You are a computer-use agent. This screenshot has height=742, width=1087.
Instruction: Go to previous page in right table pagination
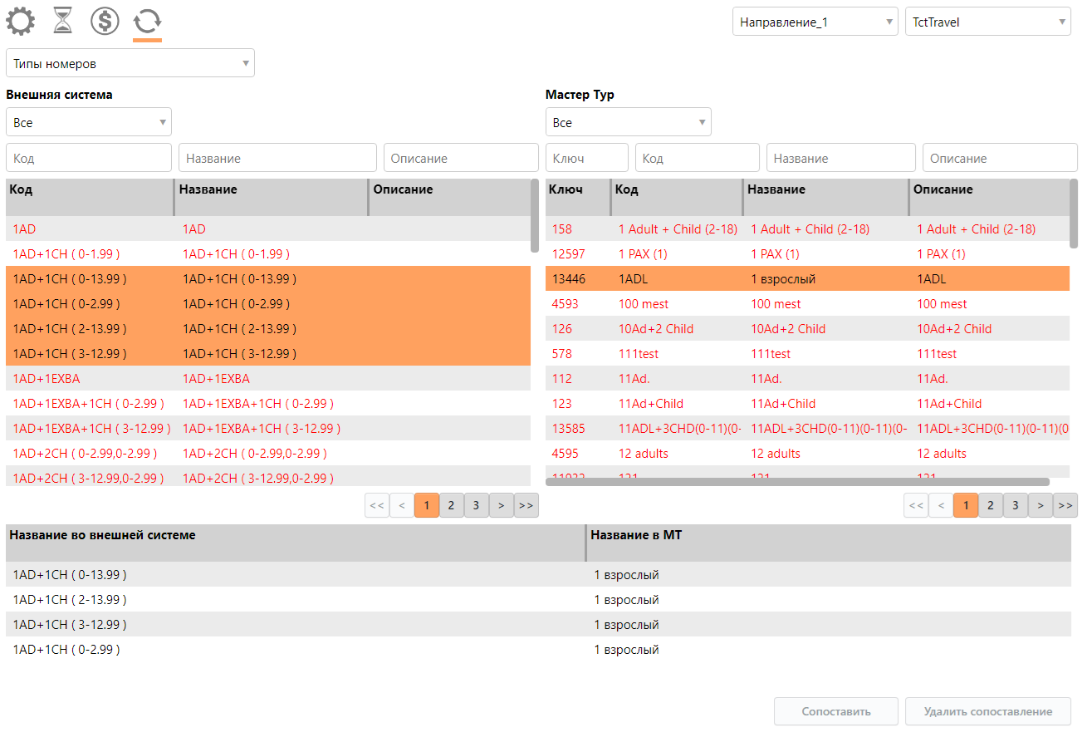pos(941,505)
